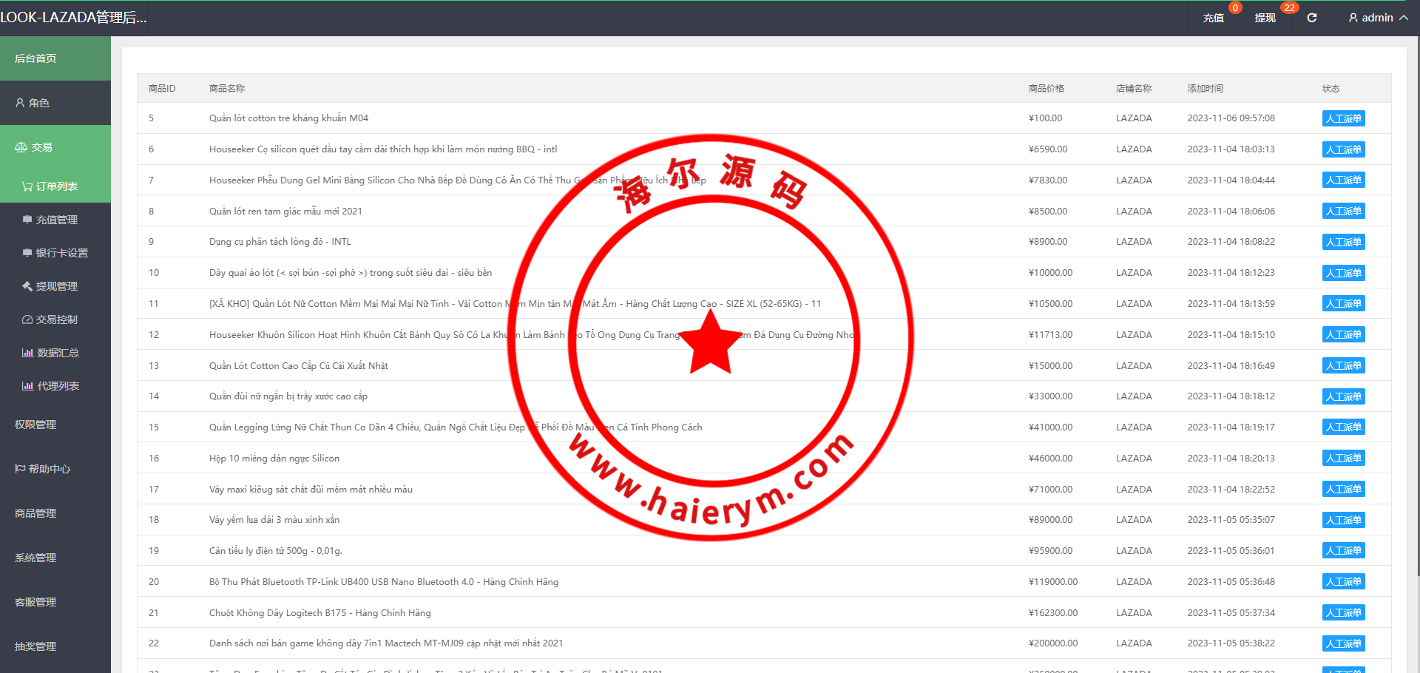Expand 权限管理 sidebar section
The image size is (1420, 673).
pos(35,425)
